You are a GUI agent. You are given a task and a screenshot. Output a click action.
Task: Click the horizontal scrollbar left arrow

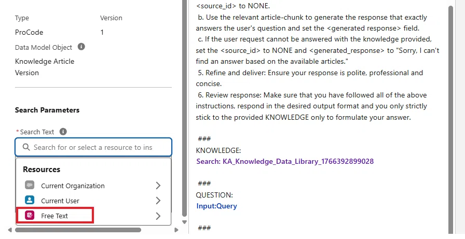tap(10, 230)
